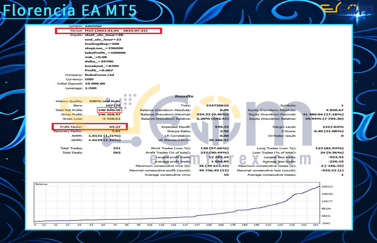Select the Total Deals value 502
Image resolution: width=377 pixels, height=243 pixels.
coord(117,153)
